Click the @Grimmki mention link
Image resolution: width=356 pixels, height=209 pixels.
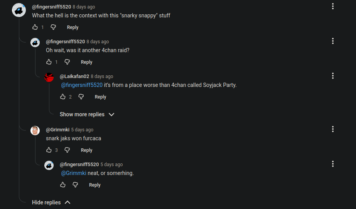point(74,173)
